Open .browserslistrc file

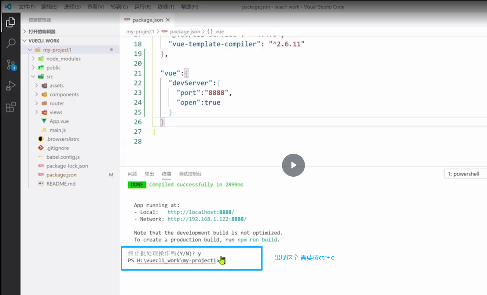70,139
